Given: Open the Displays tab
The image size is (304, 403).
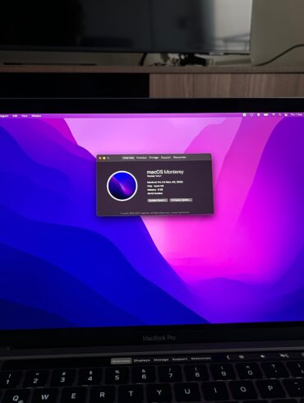Looking at the screenshot, I should (x=141, y=158).
